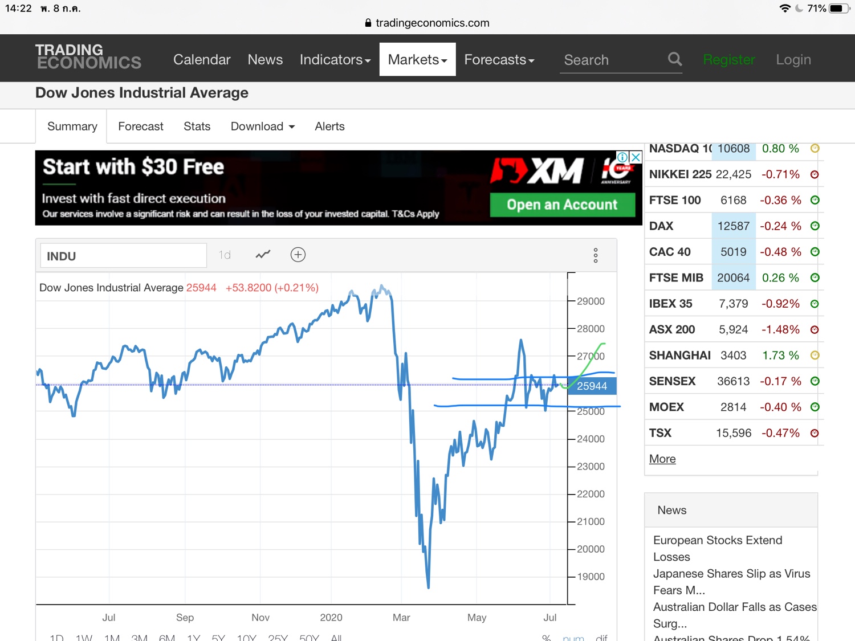Image resolution: width=855 pixels, height=641 pixels.
Task: Click the Login link
Action: pyautogui.click(x=793, y=59)
